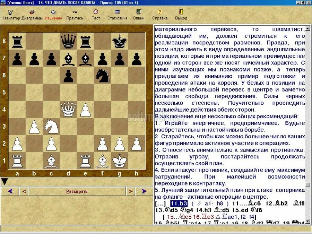
Task: Click the word "шахматист" in the text
Action: point(288,29)
